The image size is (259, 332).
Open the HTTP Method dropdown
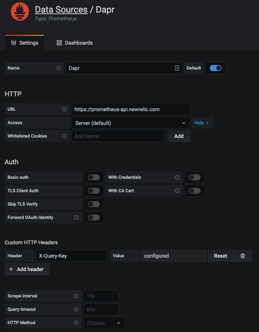[104, 323]
